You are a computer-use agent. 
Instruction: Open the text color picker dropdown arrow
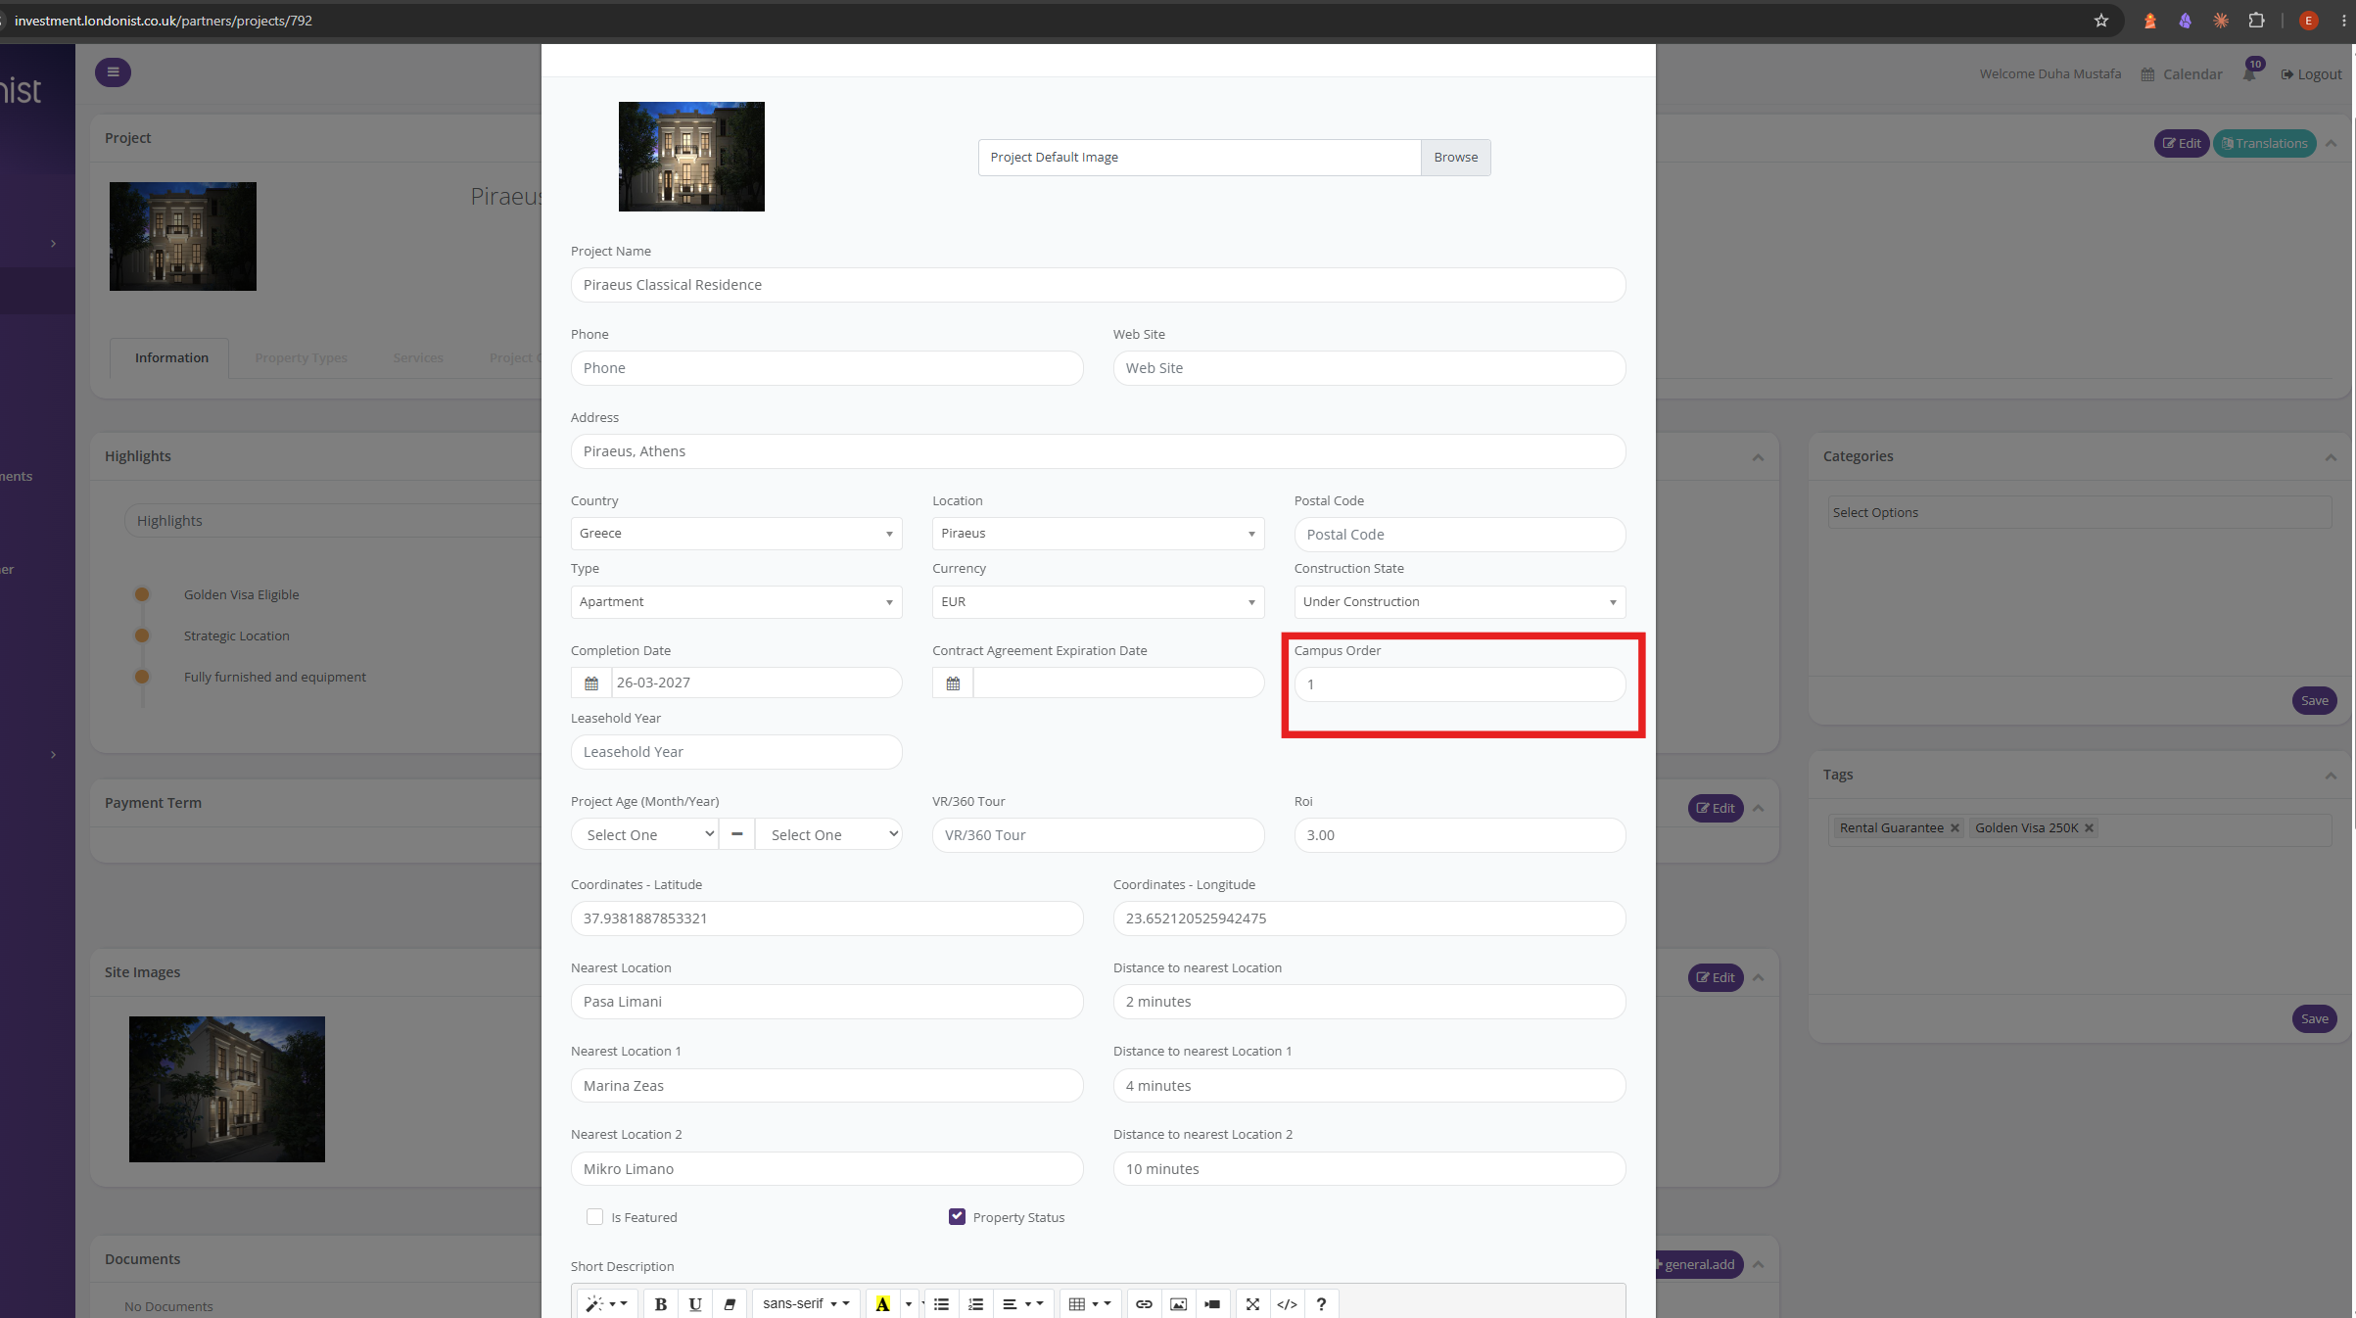pos(909,1303)
